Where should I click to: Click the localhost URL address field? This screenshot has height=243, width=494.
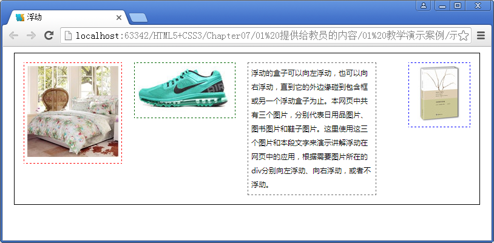pos(266,36)
